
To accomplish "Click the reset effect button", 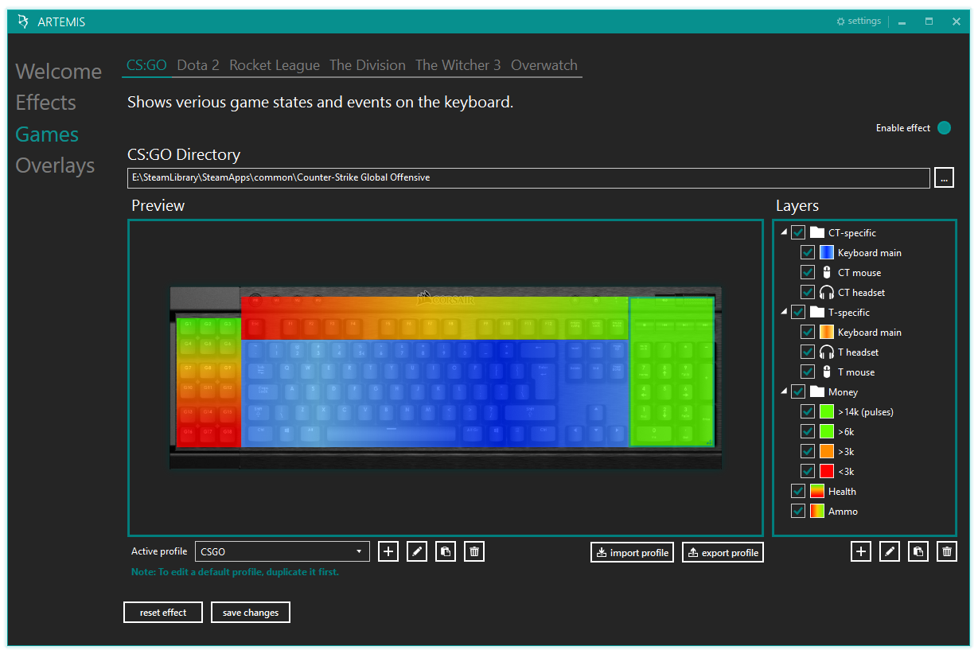I will [163, 613].
